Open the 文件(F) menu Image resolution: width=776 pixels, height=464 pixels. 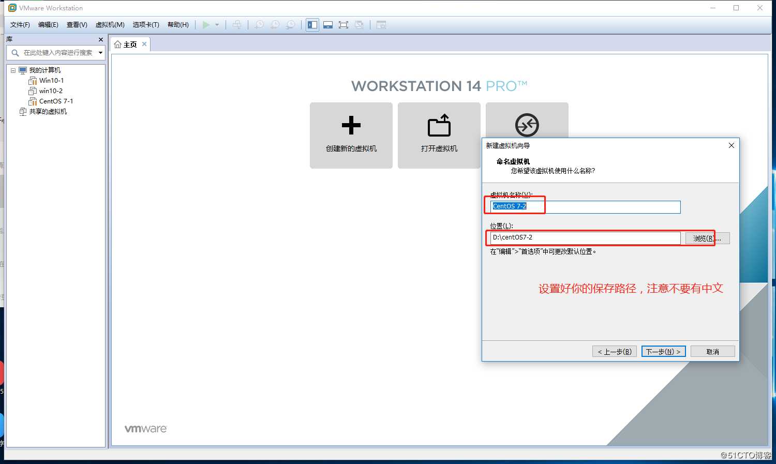20,25
